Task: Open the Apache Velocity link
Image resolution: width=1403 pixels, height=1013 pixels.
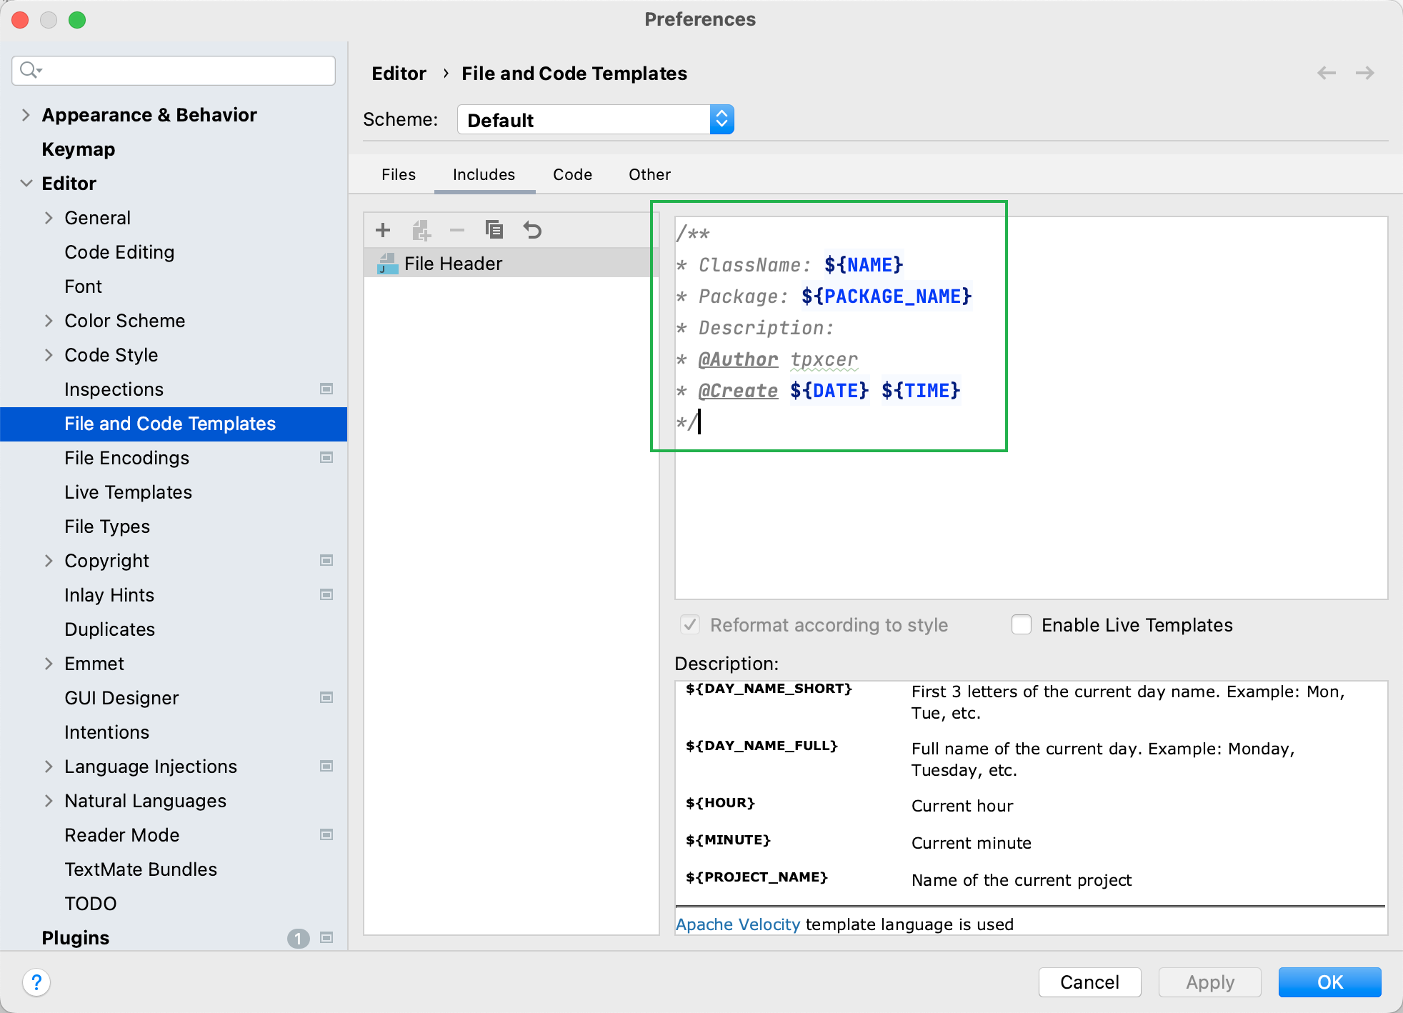Action: (737, 924)
